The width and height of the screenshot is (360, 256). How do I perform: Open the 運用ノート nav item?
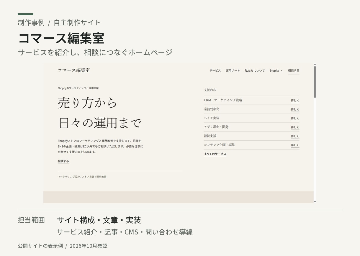pyautogui.click(x=233, y=70)
